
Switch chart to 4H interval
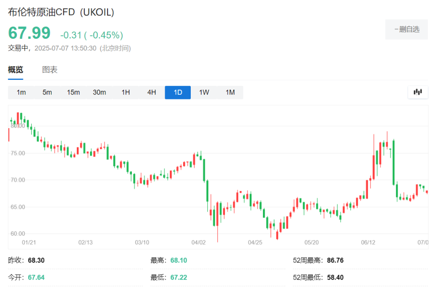point(151,92)
